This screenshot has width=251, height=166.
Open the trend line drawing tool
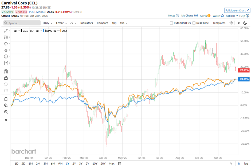[x=6, y=31]
